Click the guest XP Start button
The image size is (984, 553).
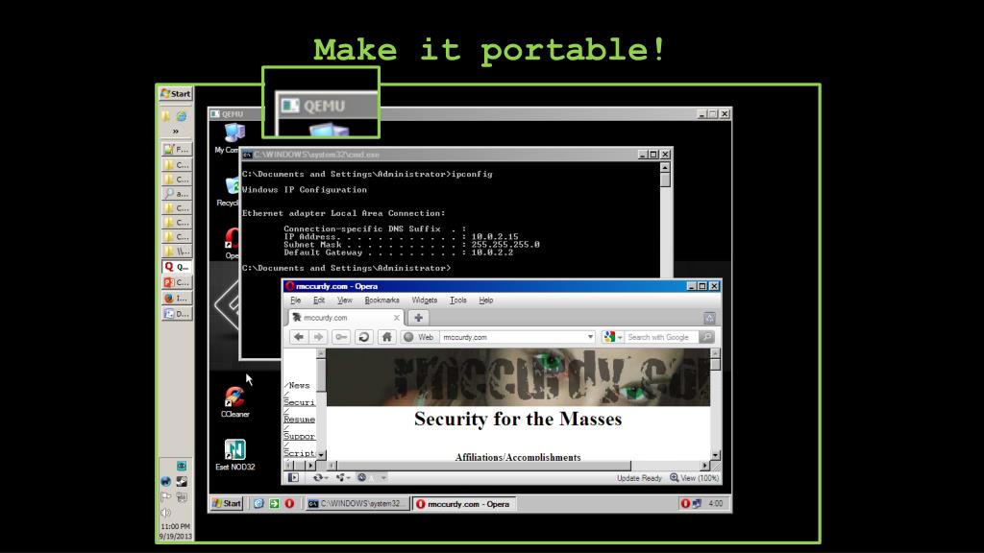pos(227,503)
